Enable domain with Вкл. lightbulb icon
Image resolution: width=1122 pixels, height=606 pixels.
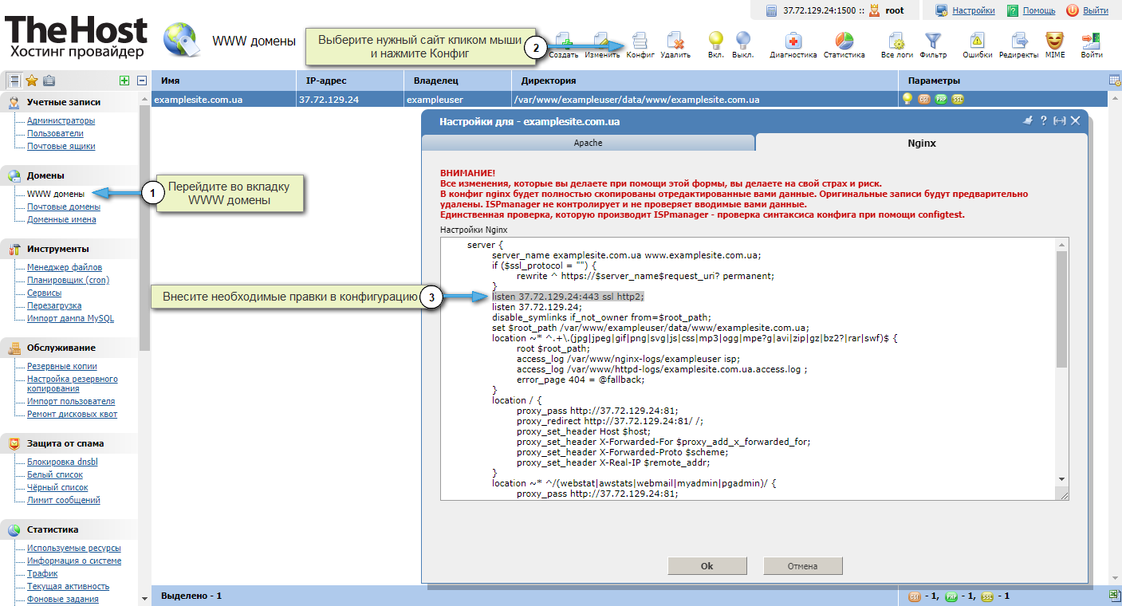[x=715, y=45]
